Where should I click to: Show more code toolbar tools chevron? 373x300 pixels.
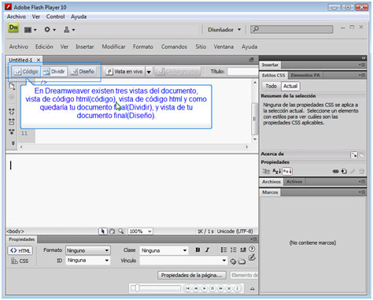13,143
